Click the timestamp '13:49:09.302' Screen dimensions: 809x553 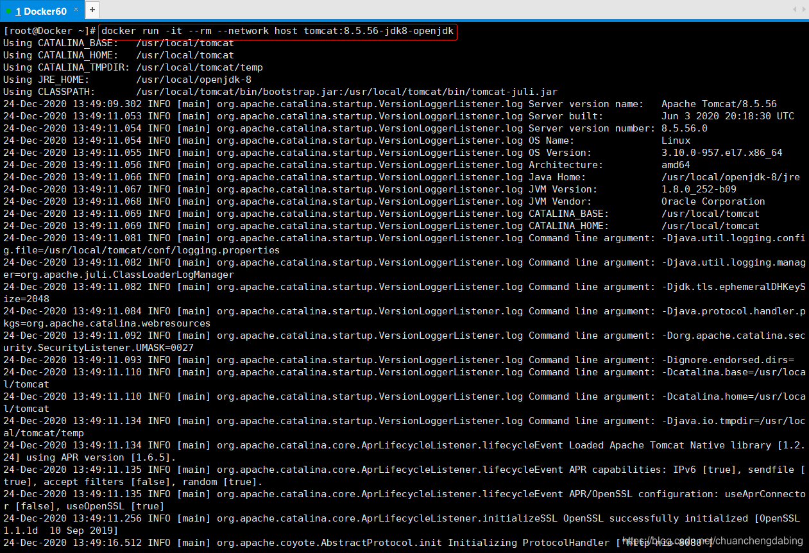tap(107, 104)
